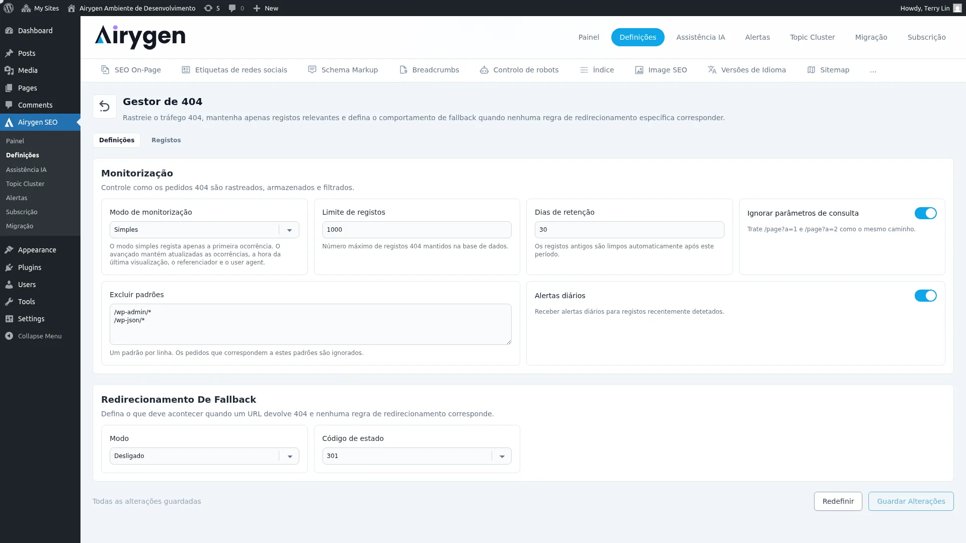Select the Definições pill in Airygen header
The width and height of the screenshot is (966, 543).
[x=637, y=37]
